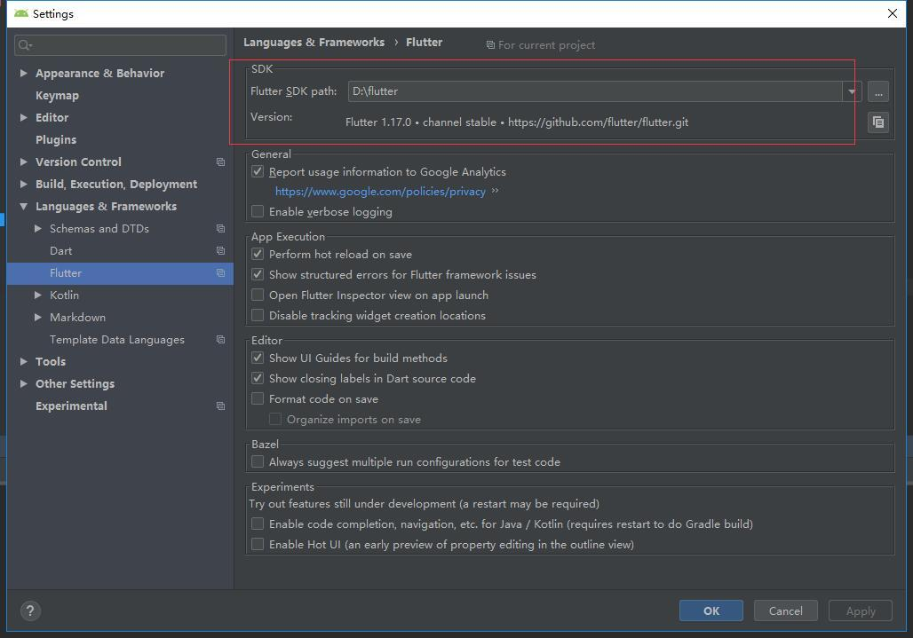Image resolution: width=913 pixels, height=638 pixels.
Task: Expand the Editor settings node
Action: point(24,117)
